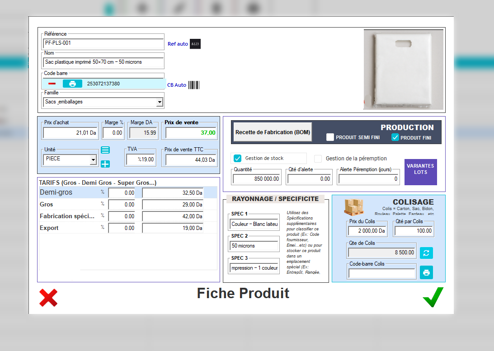The height and width of the screenshot is (351, 494).
Task: Print the Code-barre Colis
Action: click(426, 272)
